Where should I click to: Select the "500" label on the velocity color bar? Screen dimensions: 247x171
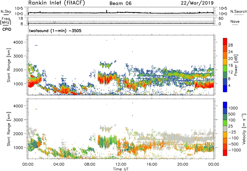(x=232, y=114)
